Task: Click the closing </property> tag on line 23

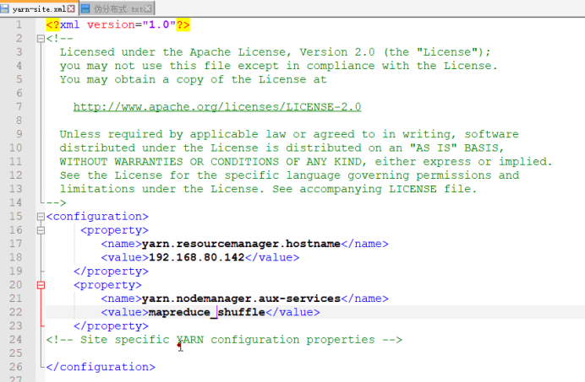Action: (111, 326)
